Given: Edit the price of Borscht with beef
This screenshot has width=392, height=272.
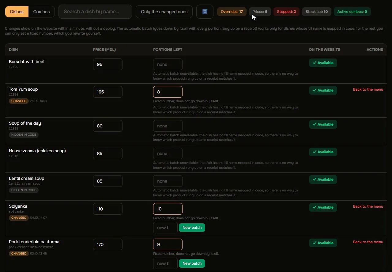Looking at the screenshot, I should pos(108,64).
